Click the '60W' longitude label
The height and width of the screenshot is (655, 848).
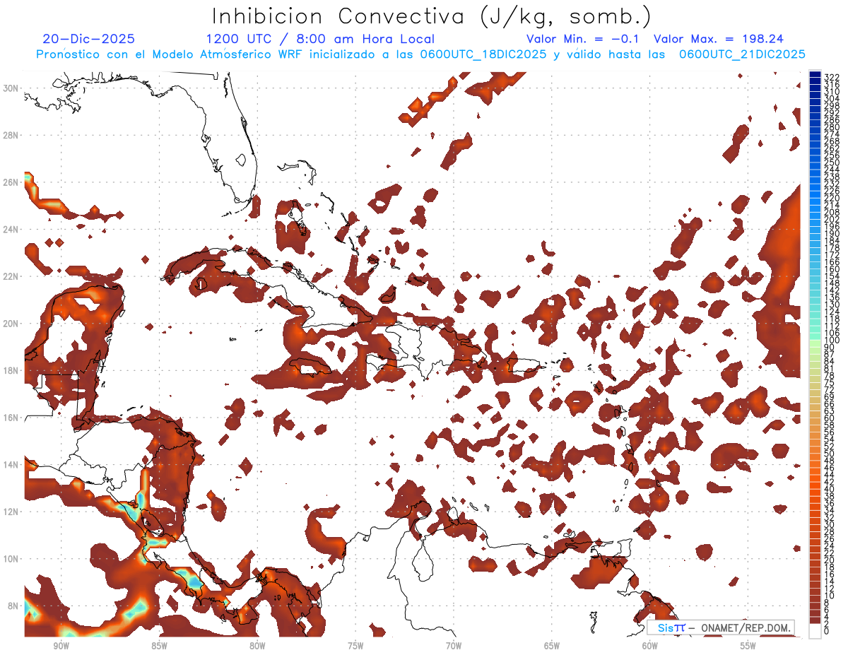tap(649, 645)
